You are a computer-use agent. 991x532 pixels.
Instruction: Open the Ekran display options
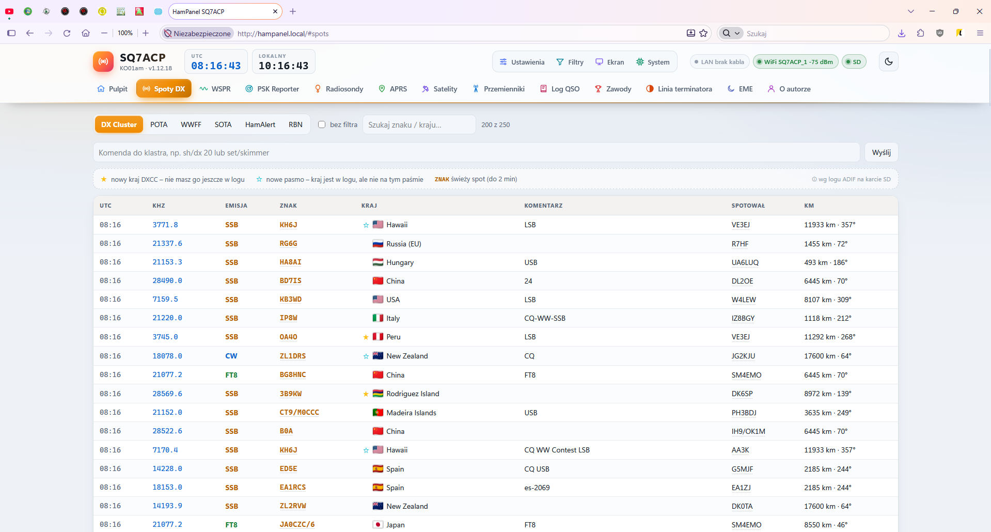pos(609,62)
